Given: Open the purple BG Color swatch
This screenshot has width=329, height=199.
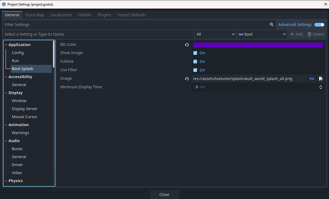Looking at the screenshot, I should pos(257,45).
